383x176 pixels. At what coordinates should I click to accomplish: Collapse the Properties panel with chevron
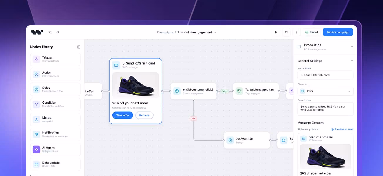click(x=352, y=47)
